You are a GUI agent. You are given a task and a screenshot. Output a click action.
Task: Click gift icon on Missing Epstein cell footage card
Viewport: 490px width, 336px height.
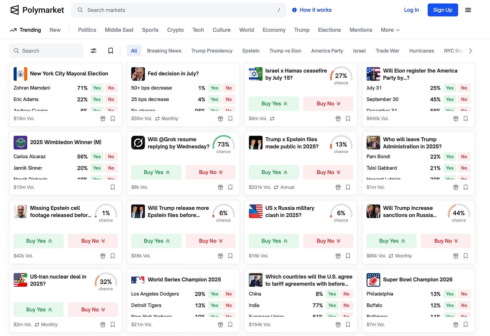(103, 256)
